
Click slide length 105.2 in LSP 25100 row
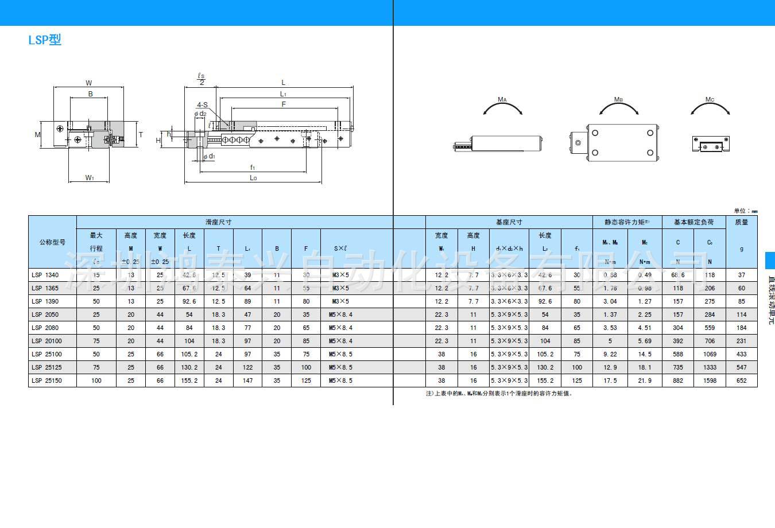[x=189, y=354]
